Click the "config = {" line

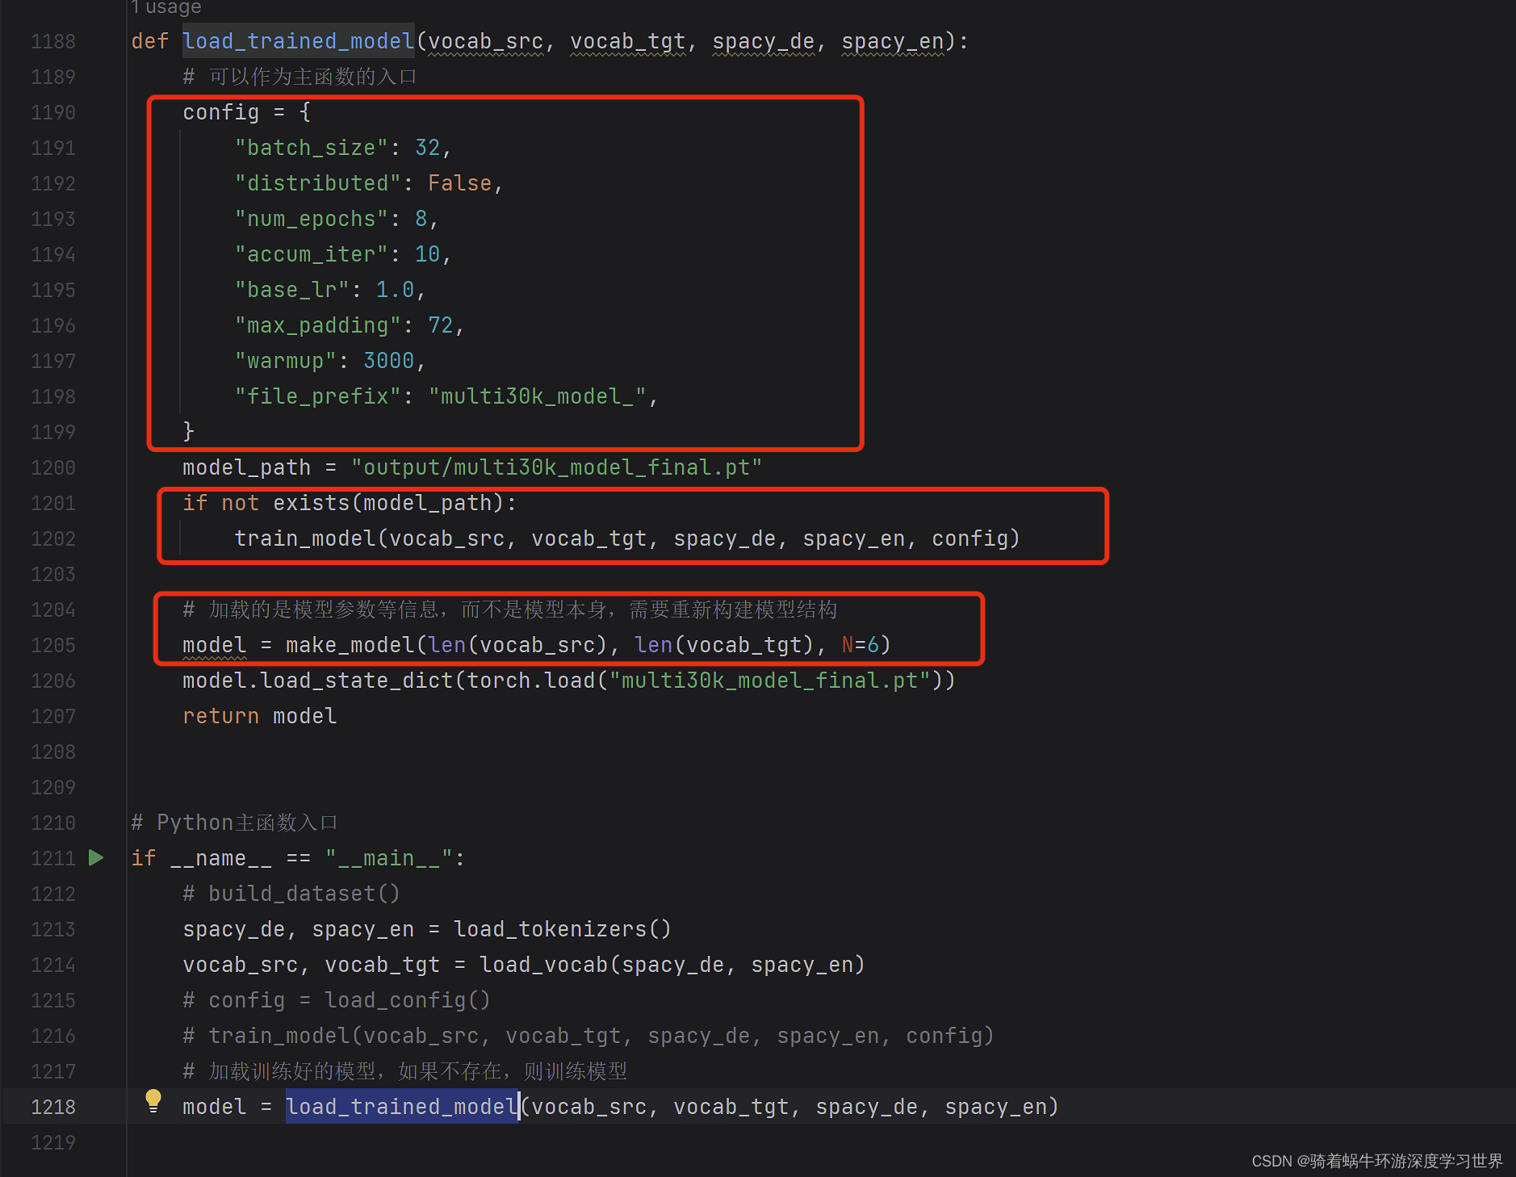tap(247, 112)
